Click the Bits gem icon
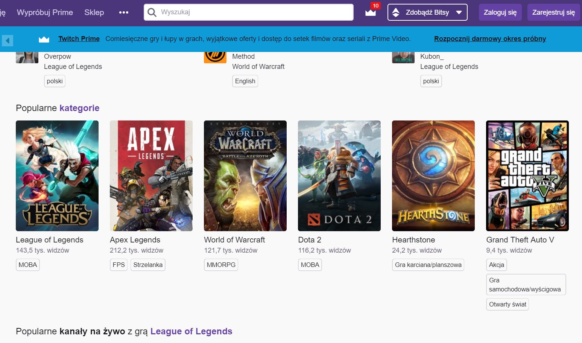 (x=396, y=12)
